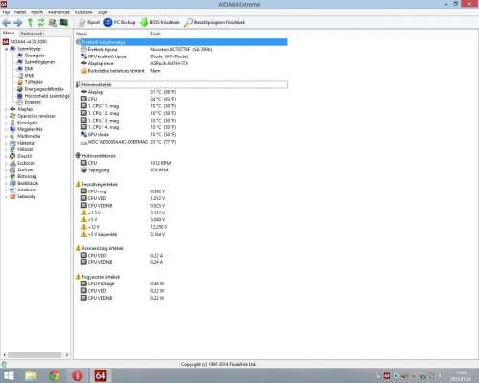Open the Fájl menu

click(6, 12)
